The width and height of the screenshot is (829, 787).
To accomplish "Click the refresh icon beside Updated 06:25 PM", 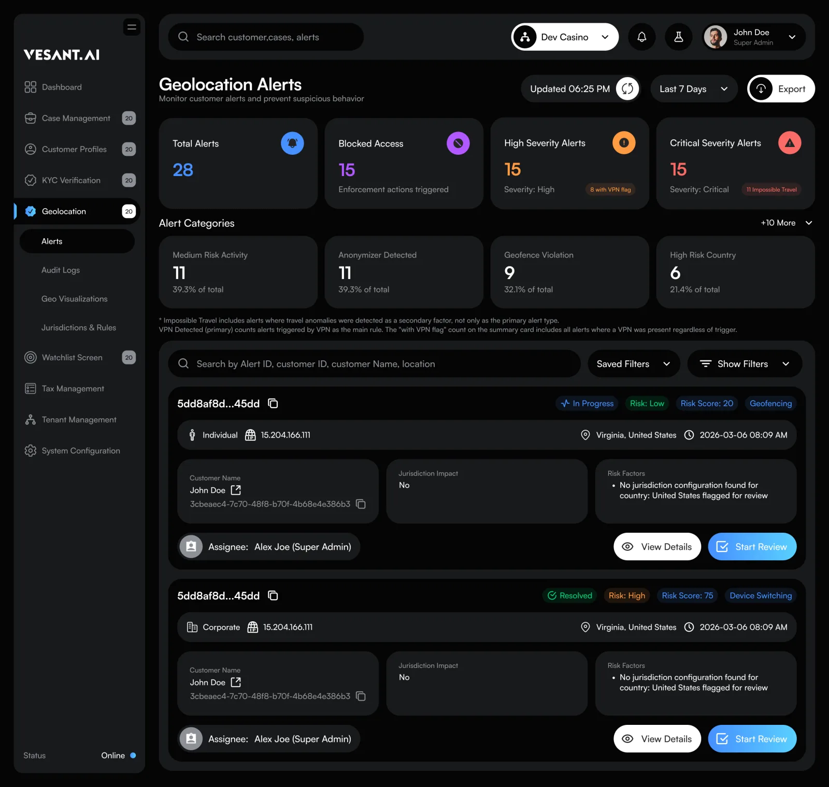I will click(627, 89).
